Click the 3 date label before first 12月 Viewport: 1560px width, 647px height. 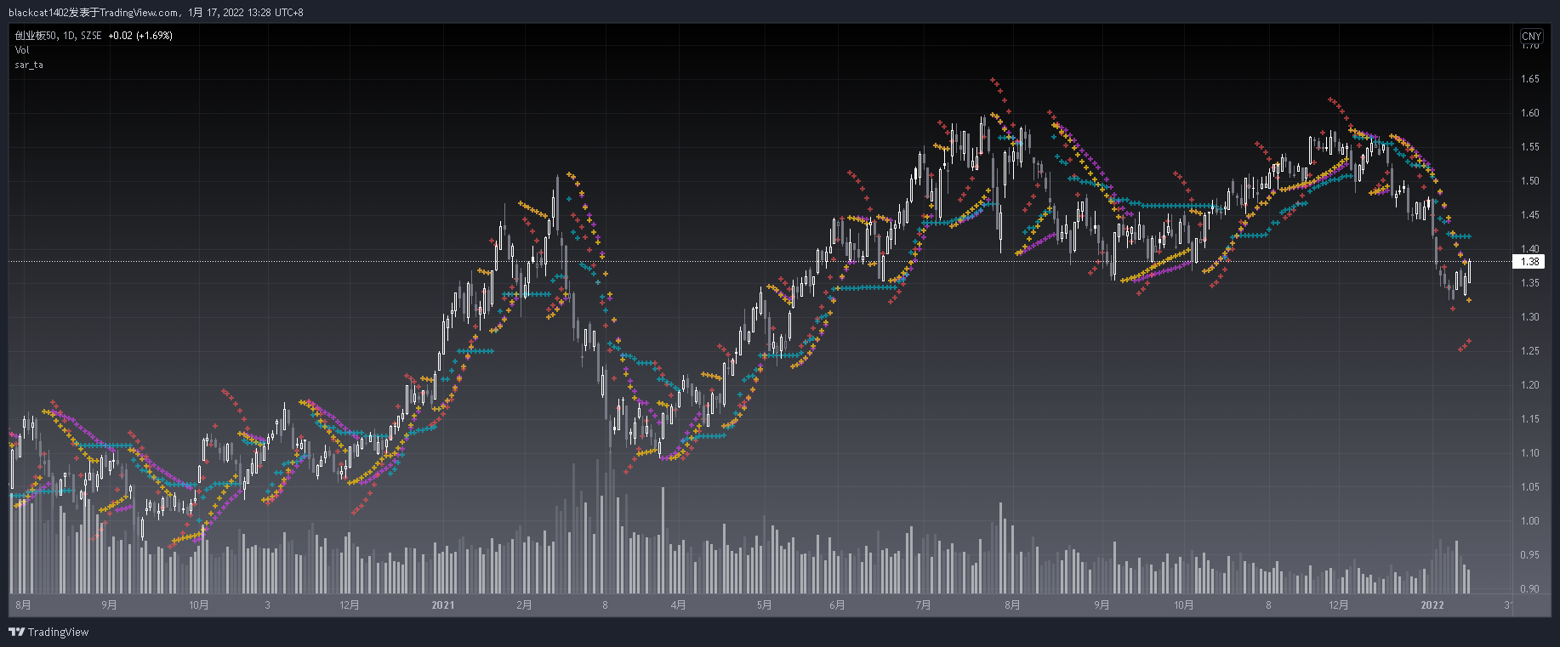click(x=267, y=605)
